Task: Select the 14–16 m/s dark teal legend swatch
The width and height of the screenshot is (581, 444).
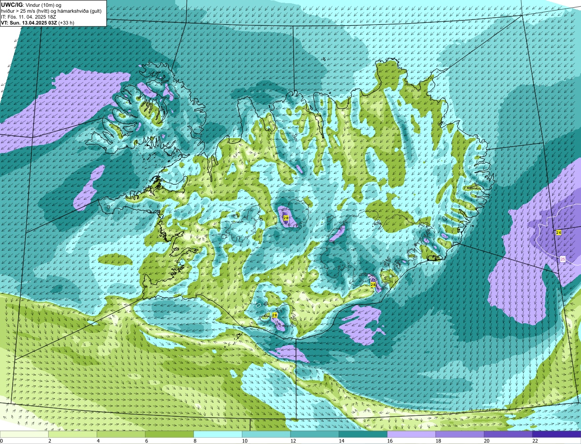Action: 363,434
